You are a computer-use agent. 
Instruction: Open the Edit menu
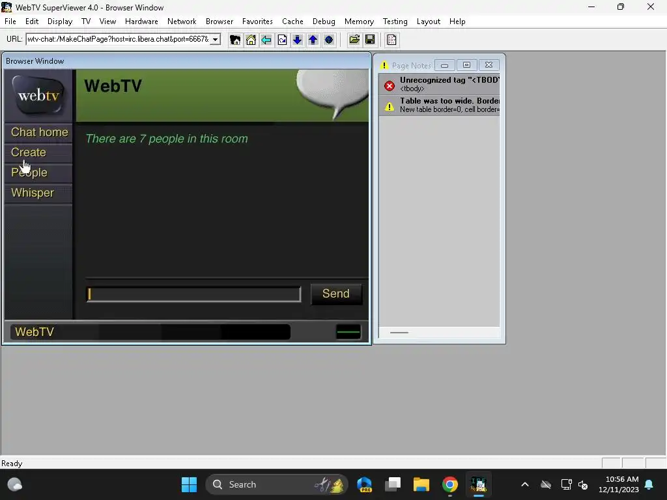32,21
